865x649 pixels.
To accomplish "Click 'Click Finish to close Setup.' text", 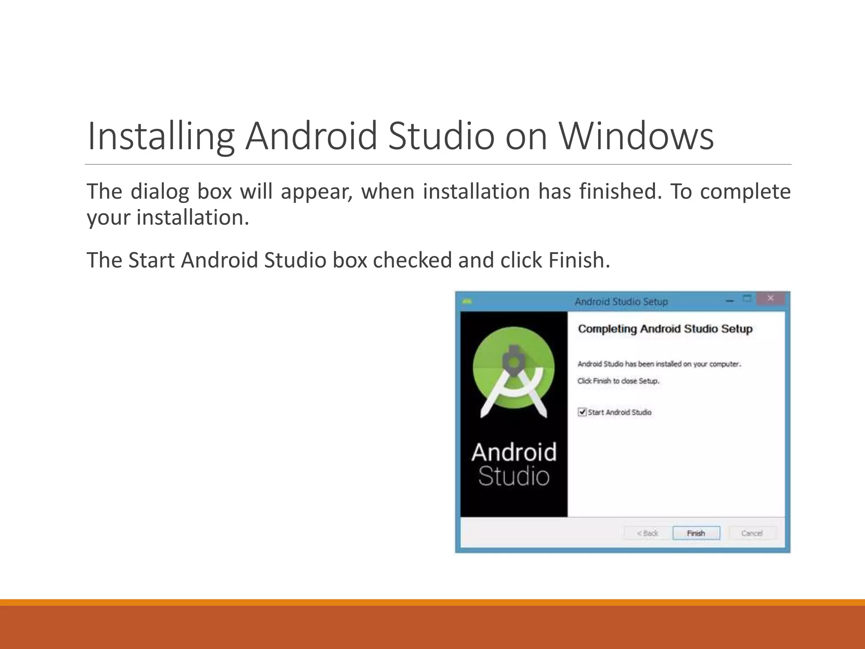I will pyautogui.click(x=618, y=381).
